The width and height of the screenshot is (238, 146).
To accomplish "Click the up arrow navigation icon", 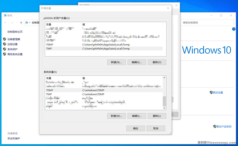I will tap(21, 23).
